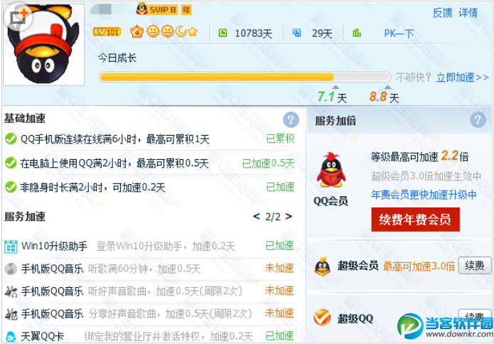This screenshot has height=344, width=494.
Task: Click the QQ音乐 icon for 分享好声音歌曲
Action: point(11,313)
